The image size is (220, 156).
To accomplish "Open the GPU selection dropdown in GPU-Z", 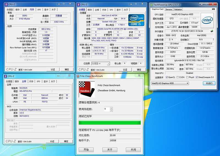I will coord(170,83).
